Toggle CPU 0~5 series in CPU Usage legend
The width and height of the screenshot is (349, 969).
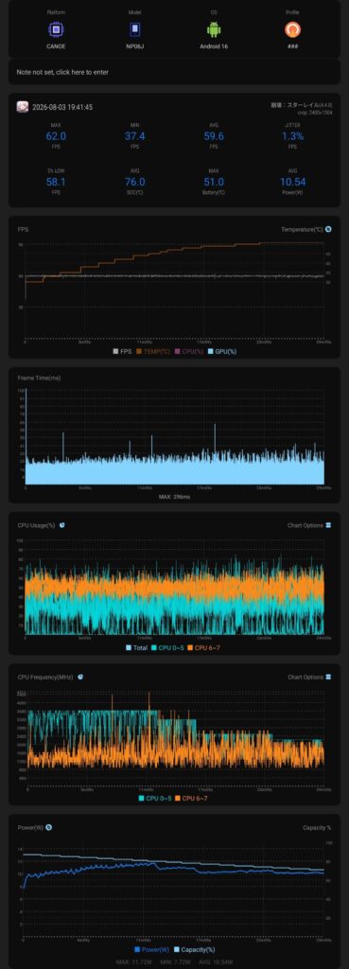point(167,647)
